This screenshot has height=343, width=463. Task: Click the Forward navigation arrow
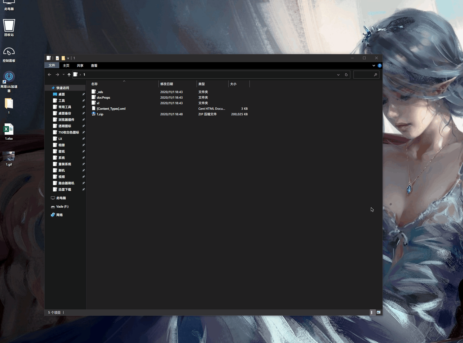point(57,75)
